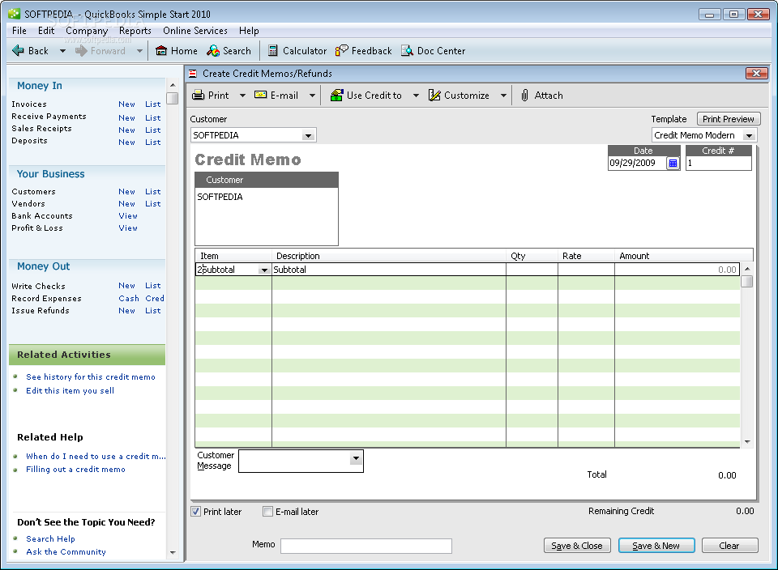Open the Sales Receipts List
778x570 pixels.
tap(153, 130)
